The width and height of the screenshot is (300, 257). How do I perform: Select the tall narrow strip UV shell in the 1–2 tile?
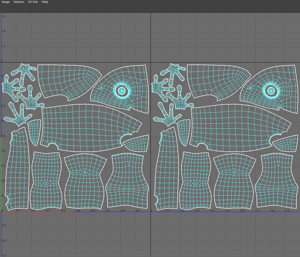[x=166, y=168]
